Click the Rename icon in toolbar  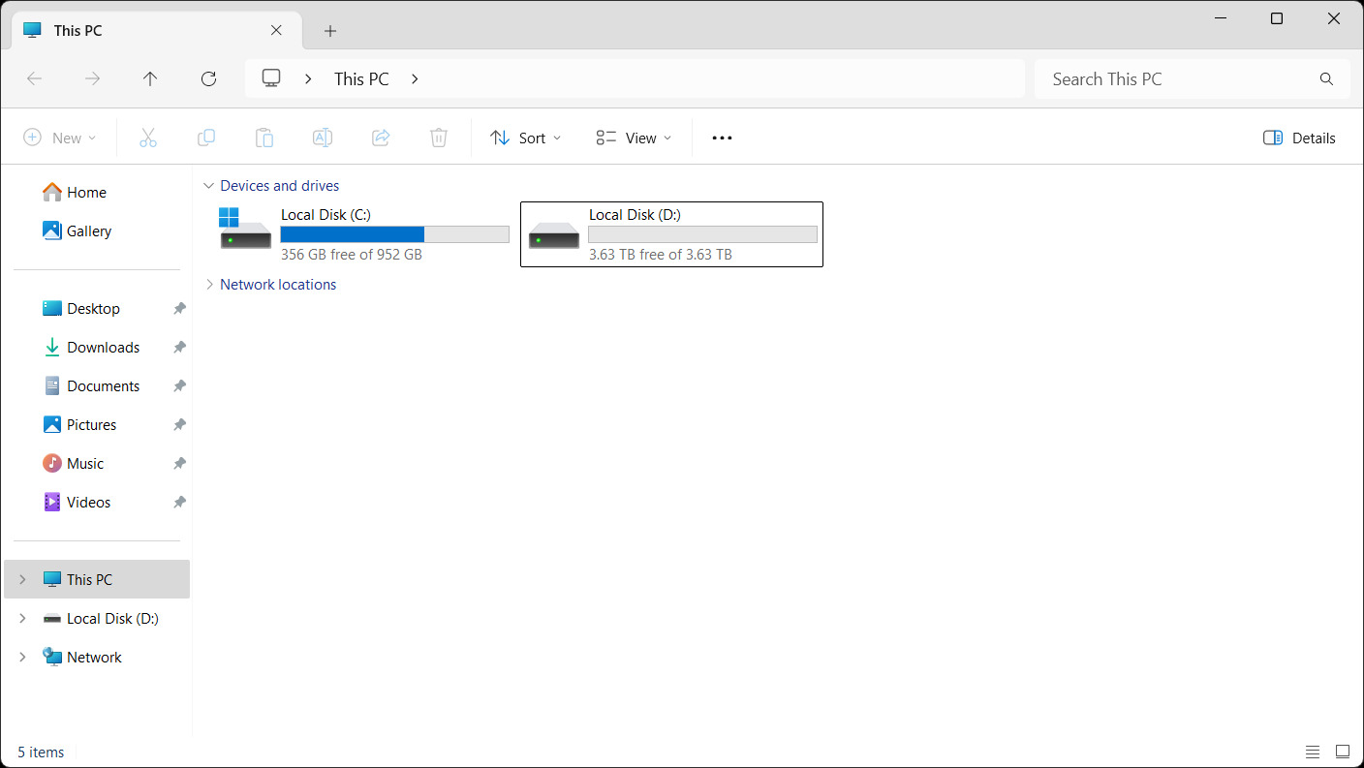pos(323,138)
